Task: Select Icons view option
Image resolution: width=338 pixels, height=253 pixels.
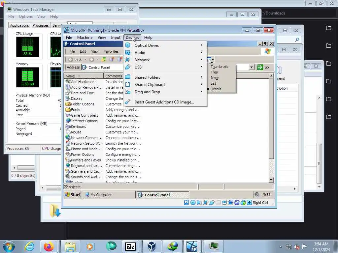Action: pos(215,78)
